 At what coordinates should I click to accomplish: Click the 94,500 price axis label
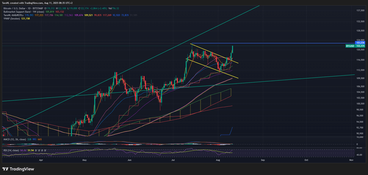pyautogui.click(x=360, y=122)
